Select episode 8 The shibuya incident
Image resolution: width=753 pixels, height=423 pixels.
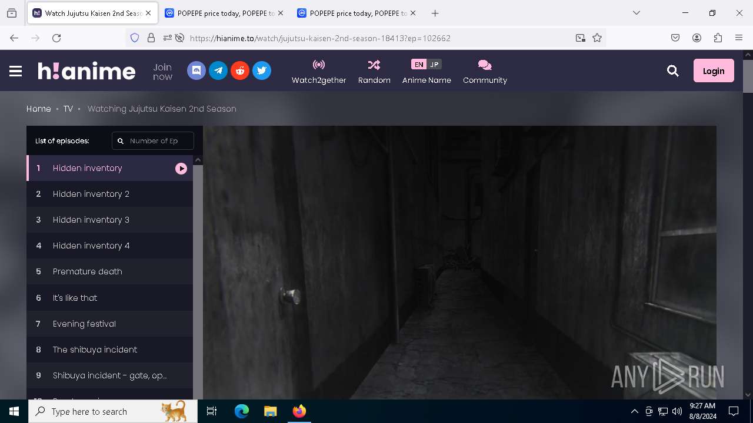click(110, 350)
